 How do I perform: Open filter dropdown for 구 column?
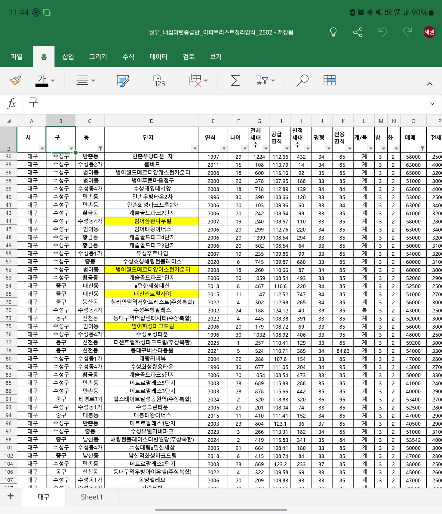coord(71,148)
